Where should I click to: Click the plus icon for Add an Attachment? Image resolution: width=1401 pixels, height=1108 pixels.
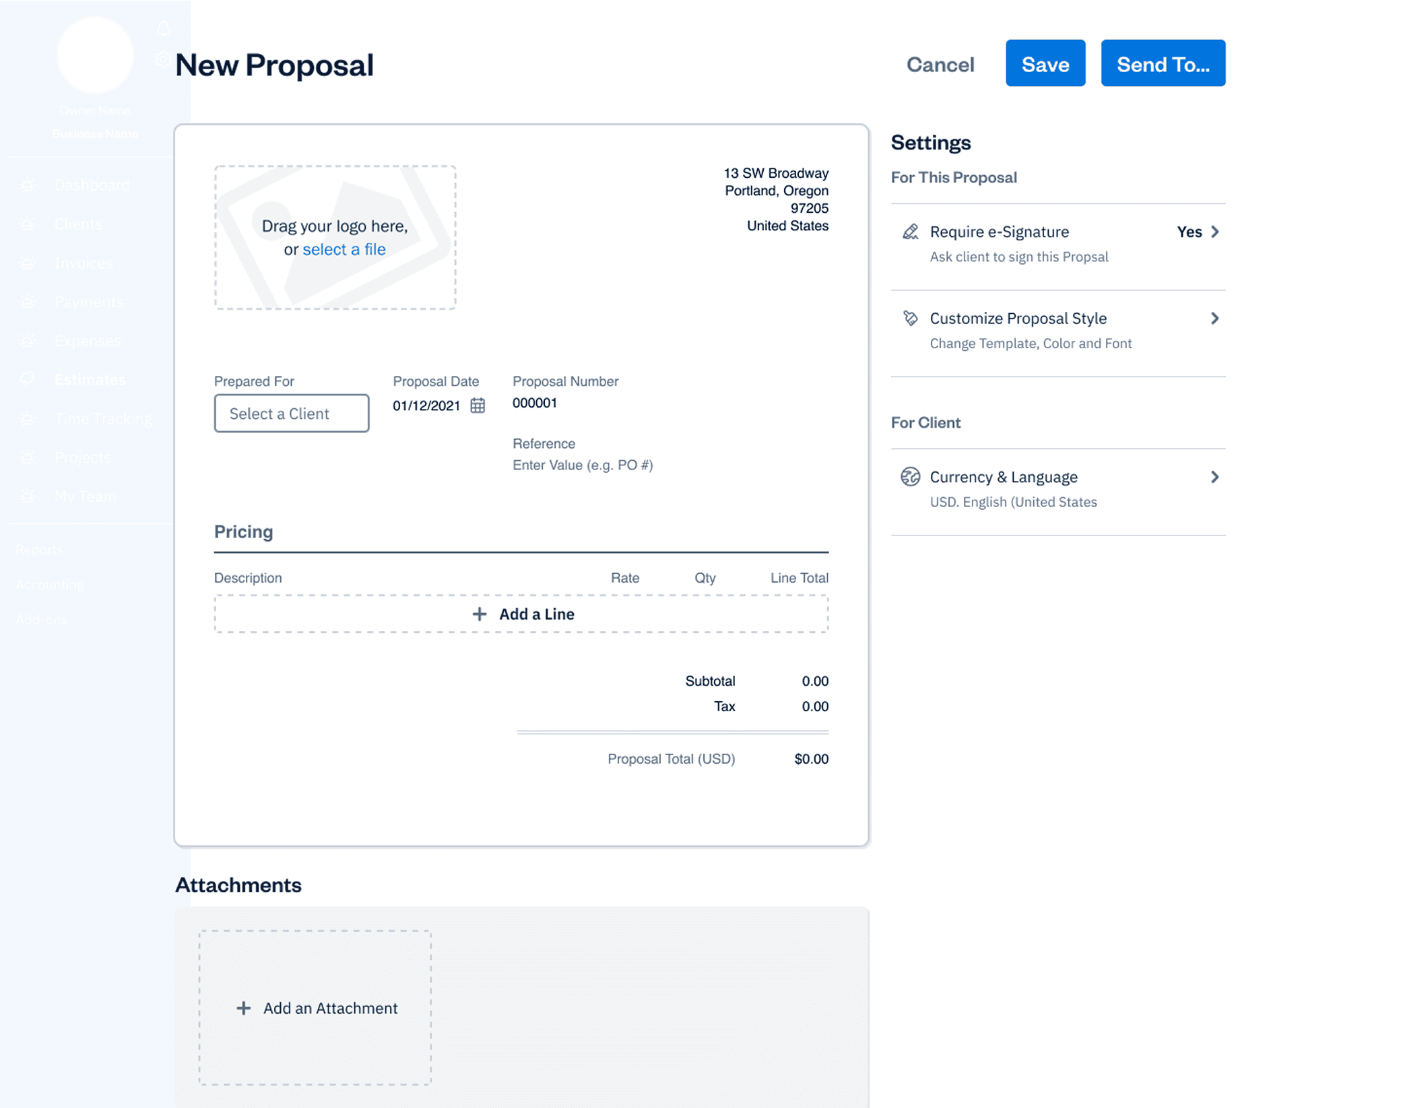coord(244,1008)
